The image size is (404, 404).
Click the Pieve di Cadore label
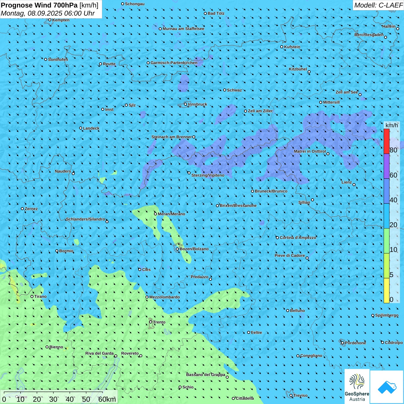[x=290, y=255]
